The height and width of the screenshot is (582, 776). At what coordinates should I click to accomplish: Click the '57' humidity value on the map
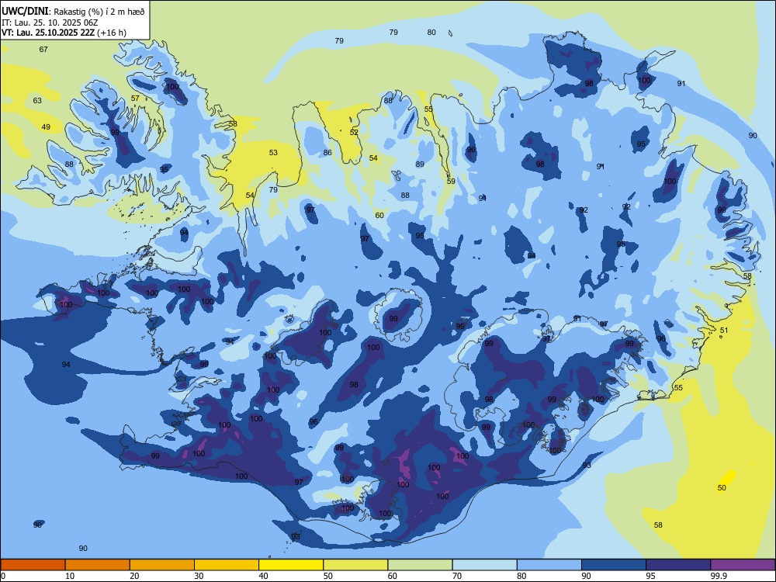[135, 98]
